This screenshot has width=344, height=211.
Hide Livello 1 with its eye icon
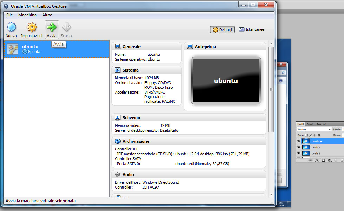pos(299,153)
